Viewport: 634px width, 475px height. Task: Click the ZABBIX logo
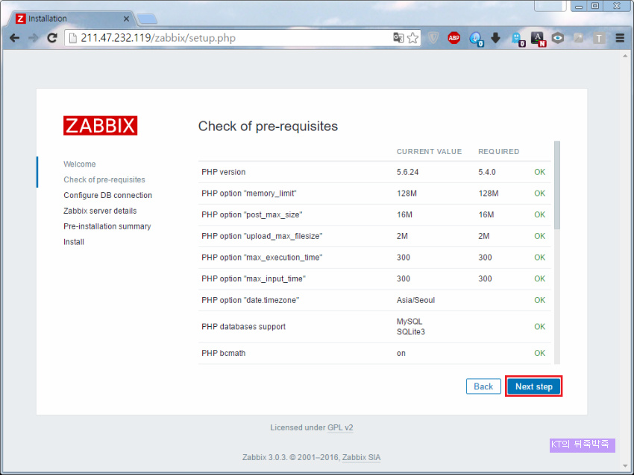coord(100,126)
